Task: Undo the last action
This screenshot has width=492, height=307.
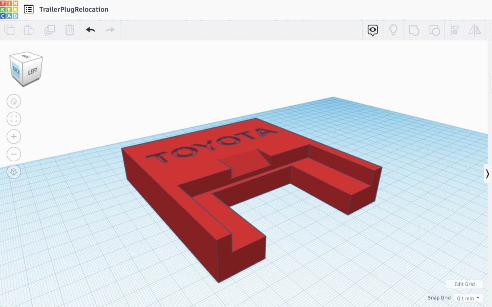Action: point(90,30)
